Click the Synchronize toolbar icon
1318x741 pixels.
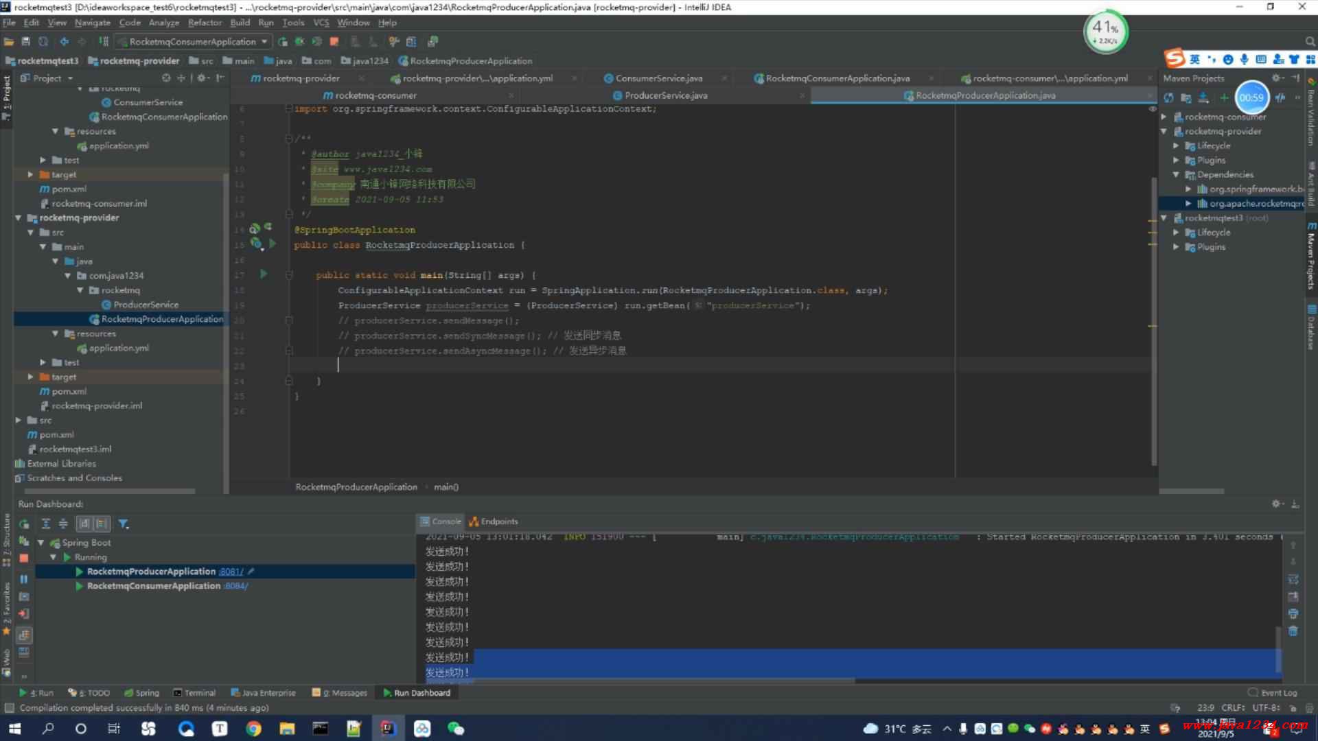[43, 42]
